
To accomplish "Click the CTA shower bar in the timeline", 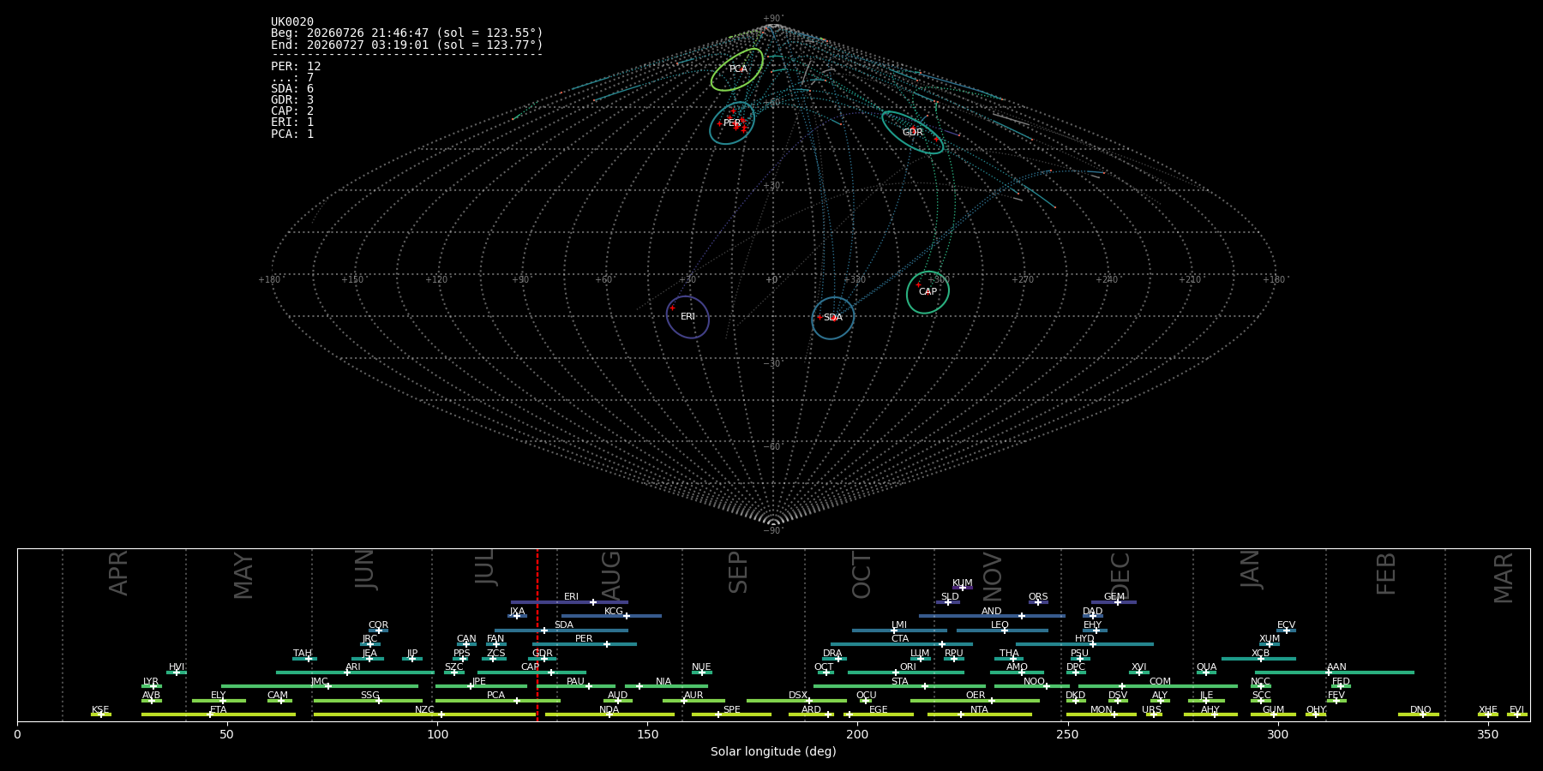I will (x=902, y=644).
